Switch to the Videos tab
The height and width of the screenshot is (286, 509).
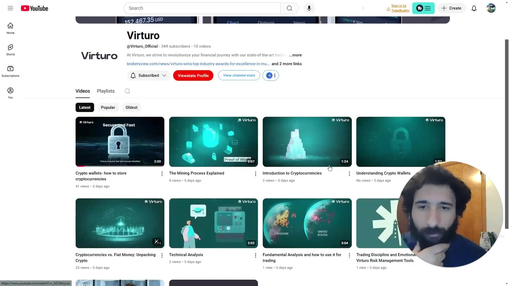click(x=83, y=91)
